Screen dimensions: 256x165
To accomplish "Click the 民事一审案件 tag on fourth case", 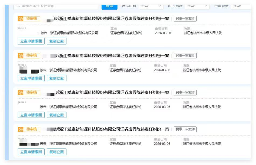I will point(185,129).
